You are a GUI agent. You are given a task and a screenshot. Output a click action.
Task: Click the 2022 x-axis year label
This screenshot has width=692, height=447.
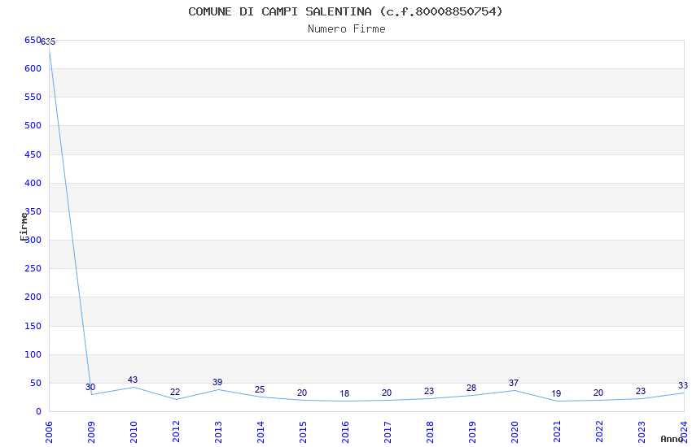(599, 432)
